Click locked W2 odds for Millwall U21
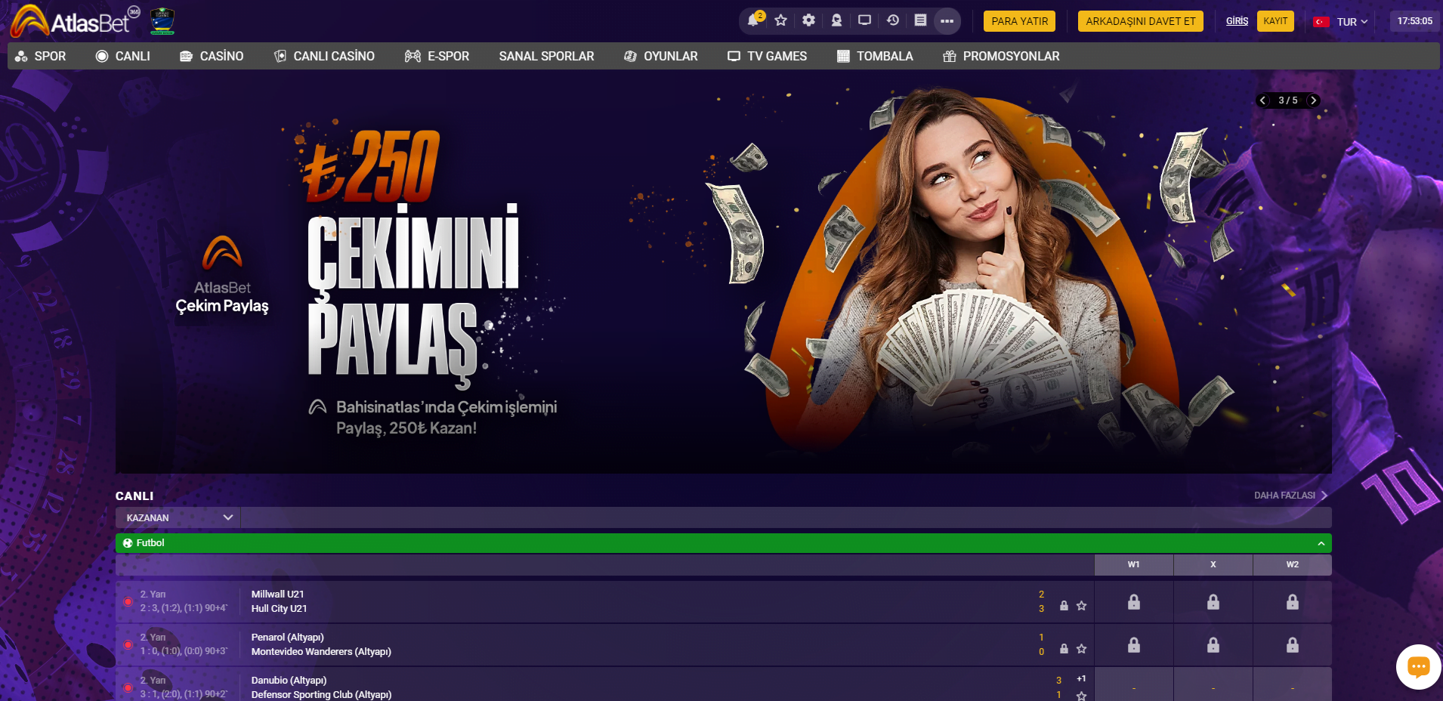 (1293, 602)
